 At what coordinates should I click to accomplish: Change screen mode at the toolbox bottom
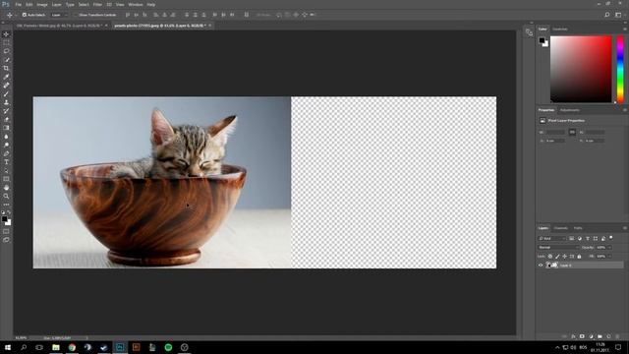[6, 240]
